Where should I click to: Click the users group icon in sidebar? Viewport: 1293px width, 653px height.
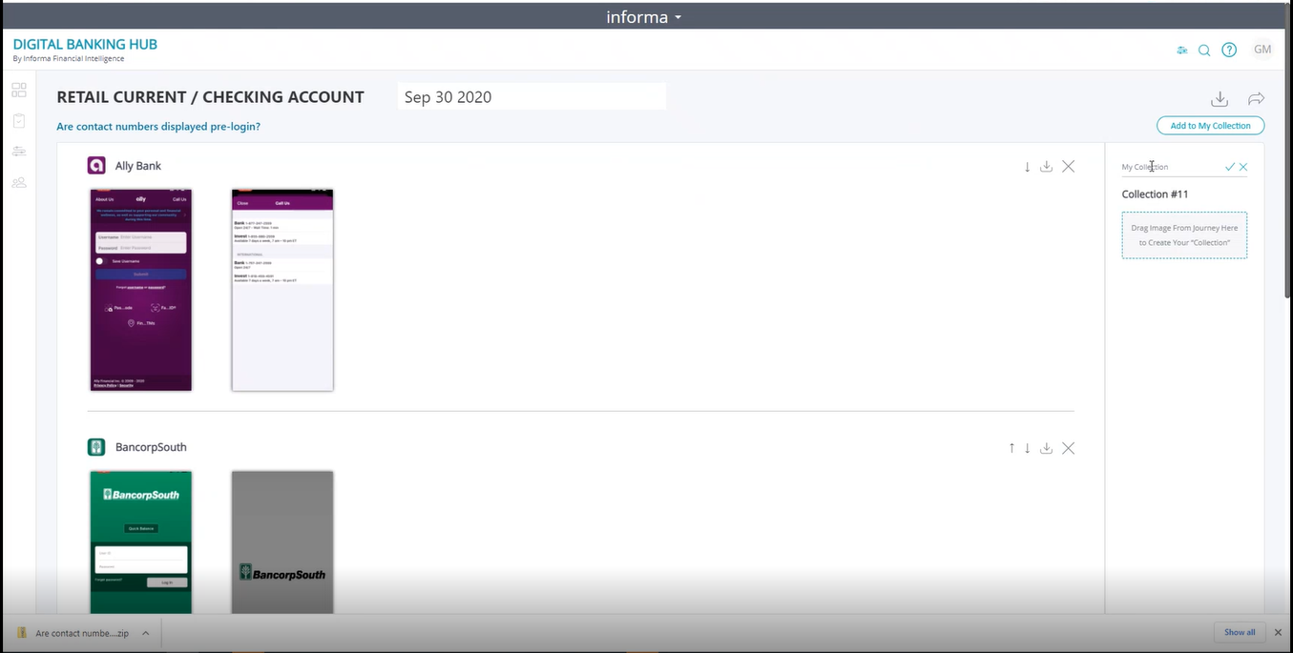pos(19,182)
